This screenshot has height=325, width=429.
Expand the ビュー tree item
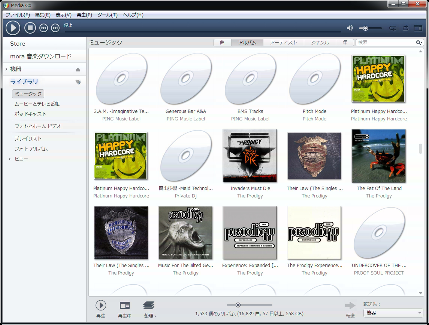pos(10,159)
